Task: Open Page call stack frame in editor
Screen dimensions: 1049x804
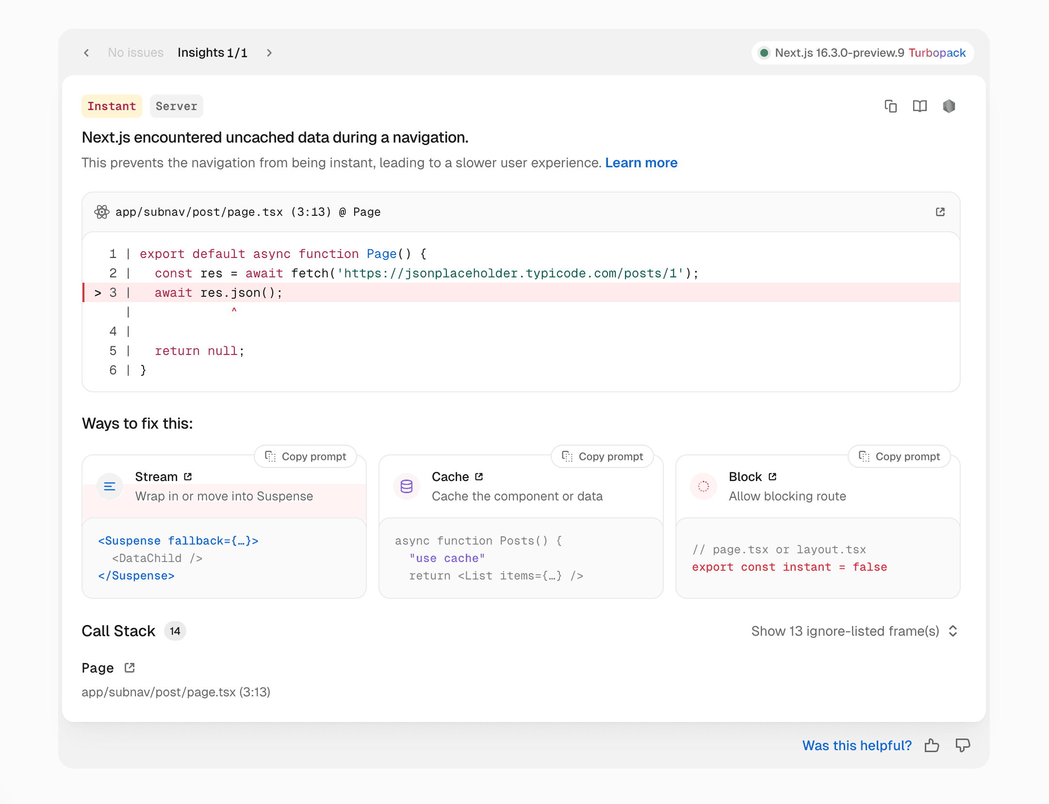Action: [130, 668]
